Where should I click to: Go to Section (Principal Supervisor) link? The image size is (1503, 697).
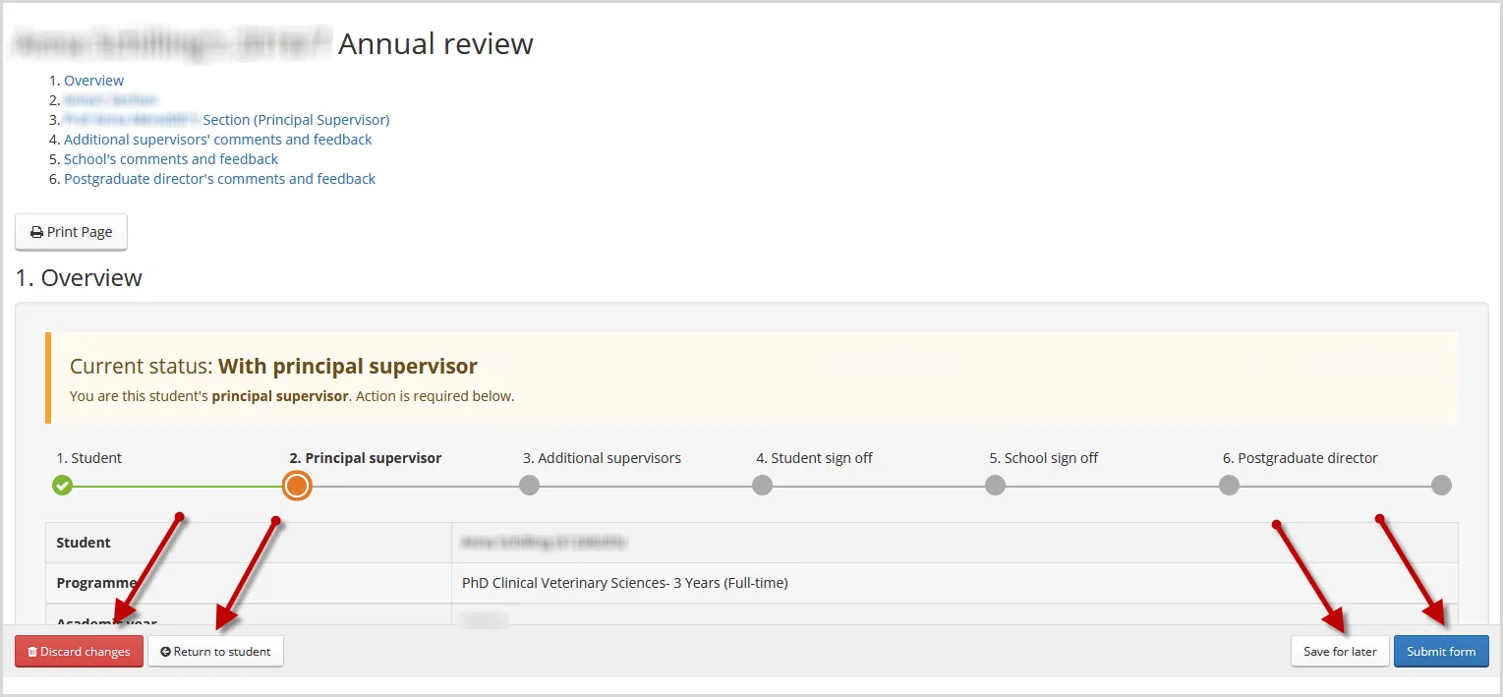(295, 120)
